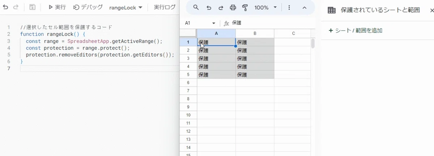434x156 pixels.
Task: Click code line 4 range.protect statement
Action: click(77, 48)
